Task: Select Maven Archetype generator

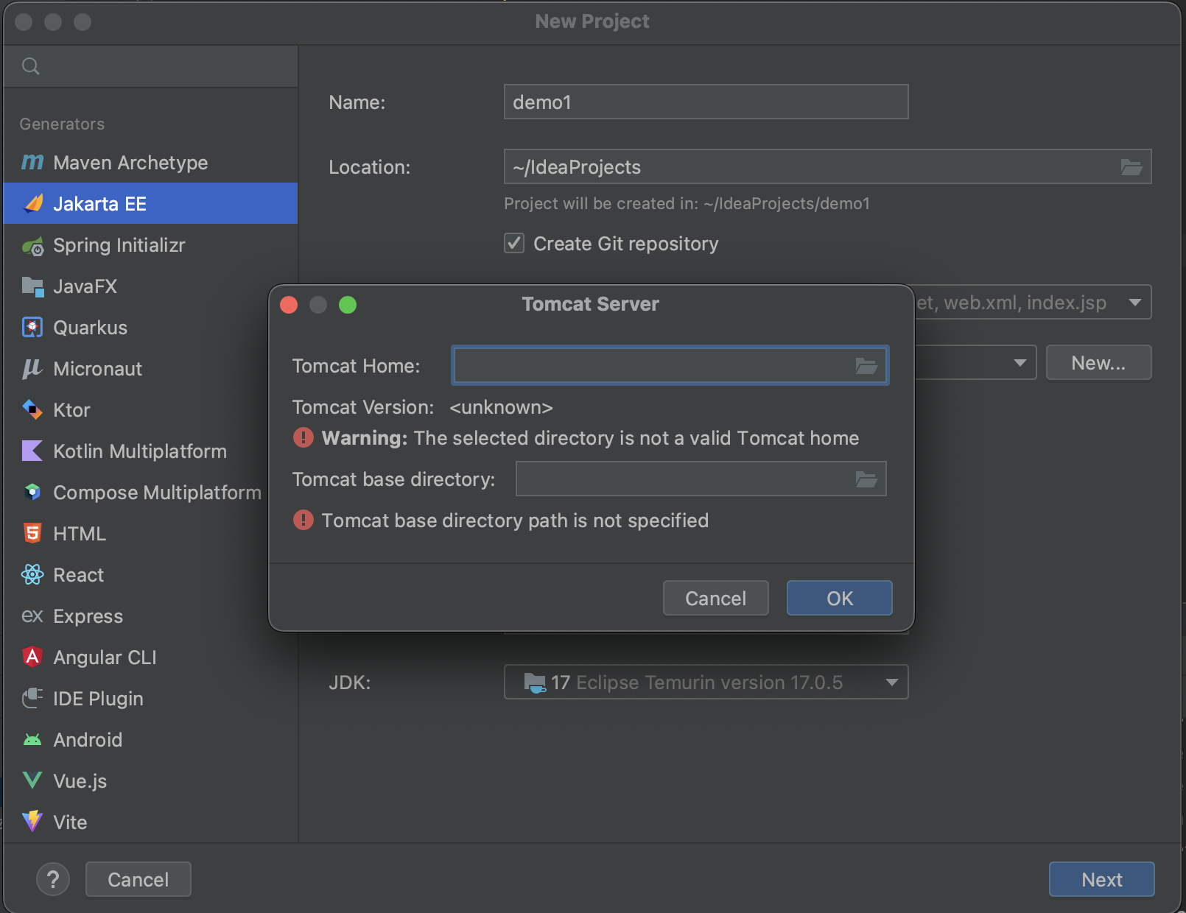Action: 150,162
